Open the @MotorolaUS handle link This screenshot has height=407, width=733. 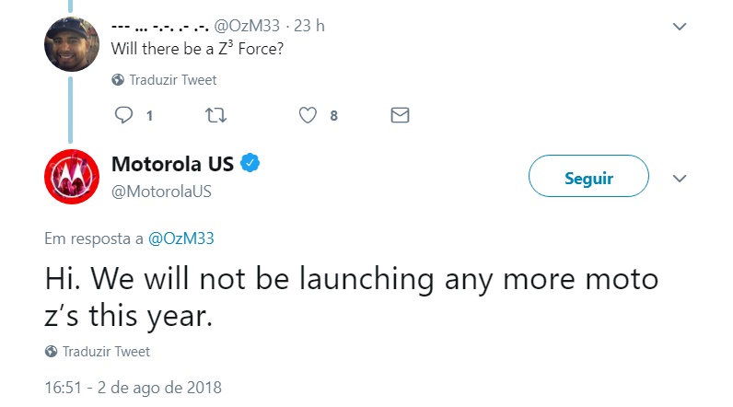click(161, 192)
